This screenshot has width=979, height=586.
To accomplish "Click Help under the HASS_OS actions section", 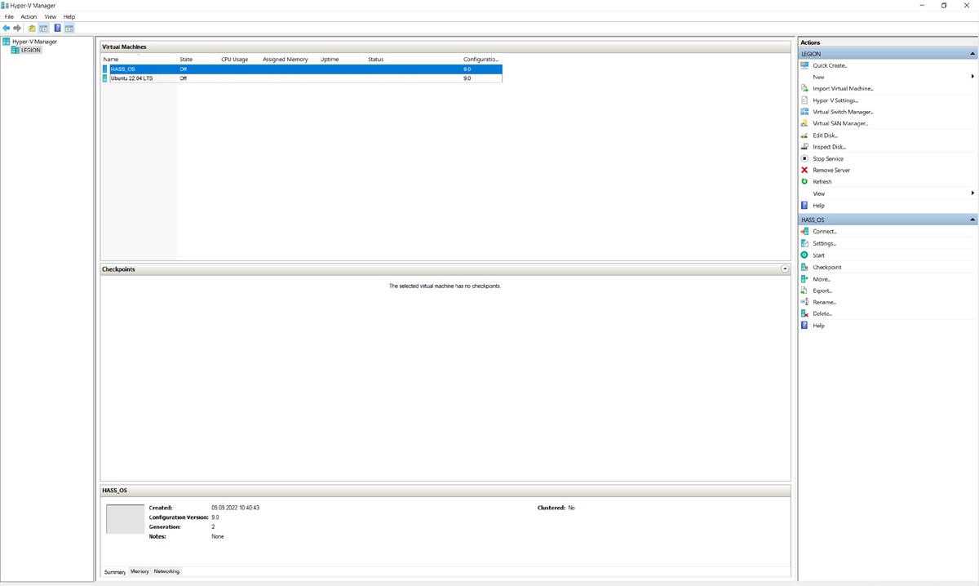I will point(818,326).
